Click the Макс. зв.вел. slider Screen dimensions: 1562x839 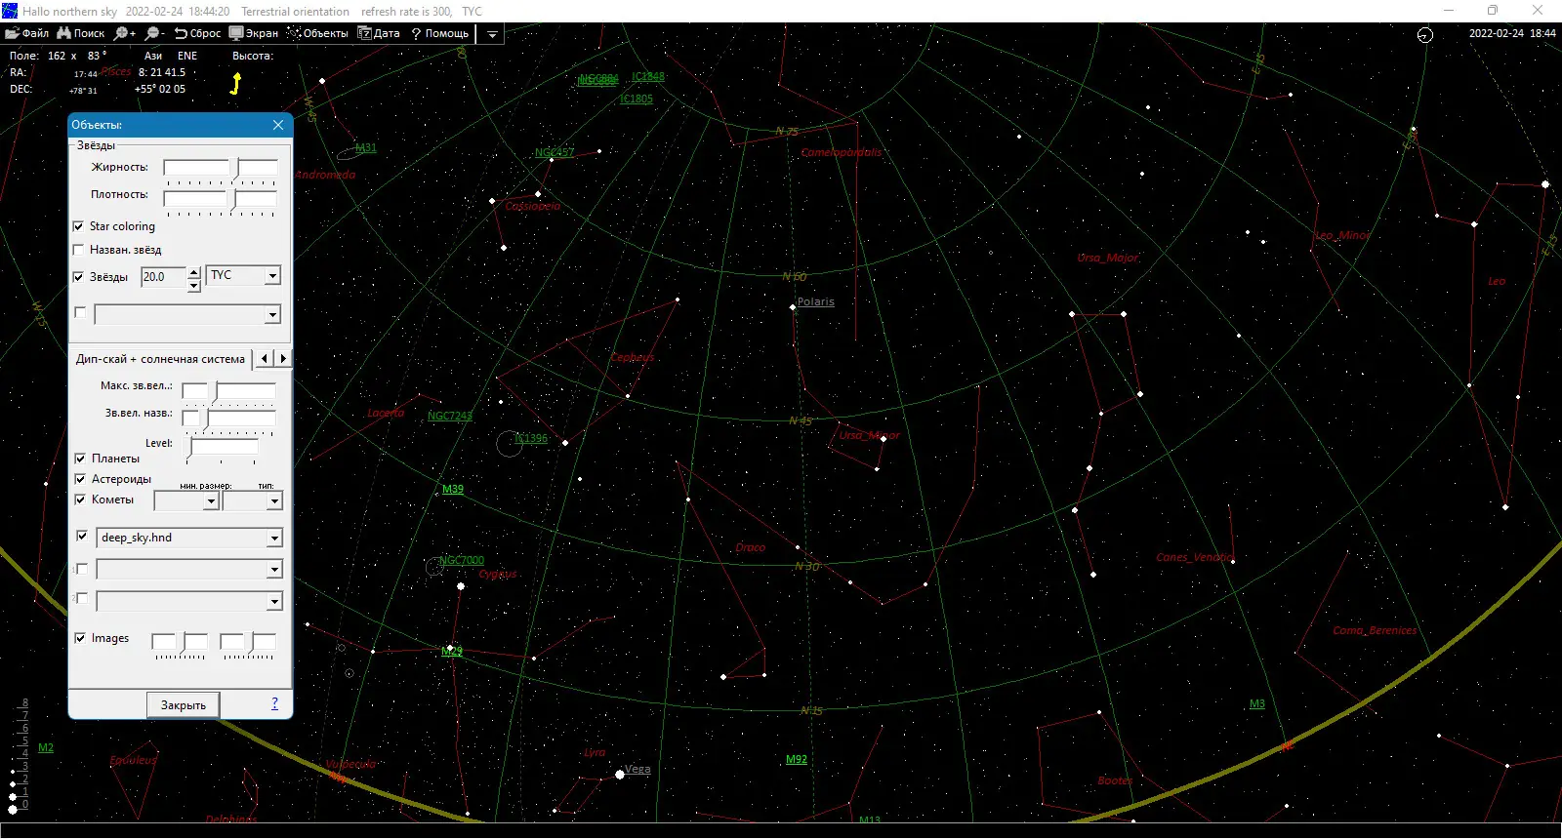click(229, 392)
